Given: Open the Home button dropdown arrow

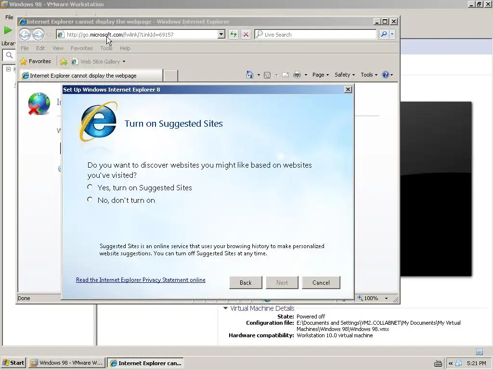Looking at the screenshot, I should coord(259,75).
